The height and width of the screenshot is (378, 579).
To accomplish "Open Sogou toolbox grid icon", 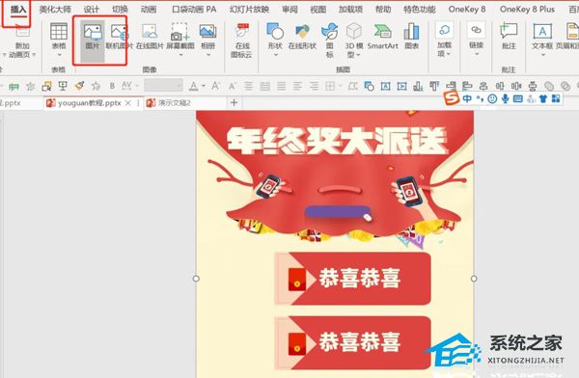I will point(556,98).
